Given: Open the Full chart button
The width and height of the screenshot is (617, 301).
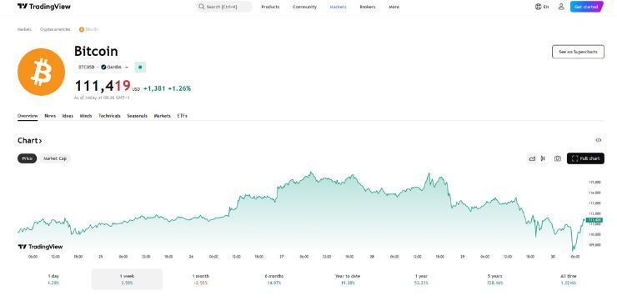Looking at the screenshot, I should tap(585, 158).
